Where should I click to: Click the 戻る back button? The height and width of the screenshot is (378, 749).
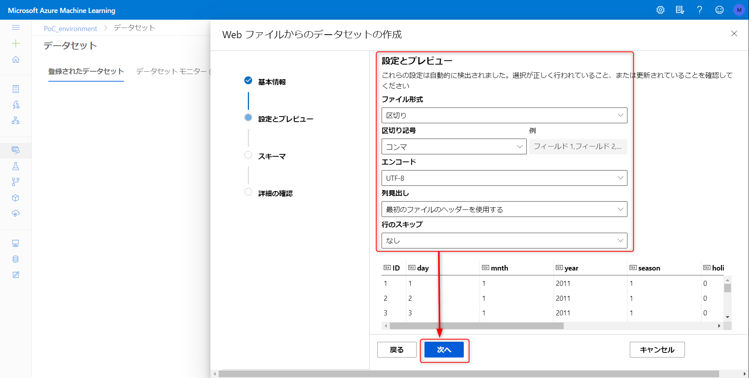(x=397, y=350)
